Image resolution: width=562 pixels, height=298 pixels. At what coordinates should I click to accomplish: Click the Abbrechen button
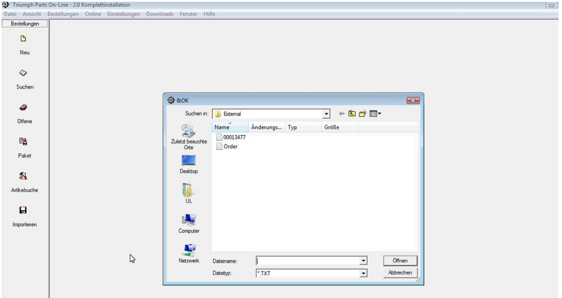click(400, 273)
